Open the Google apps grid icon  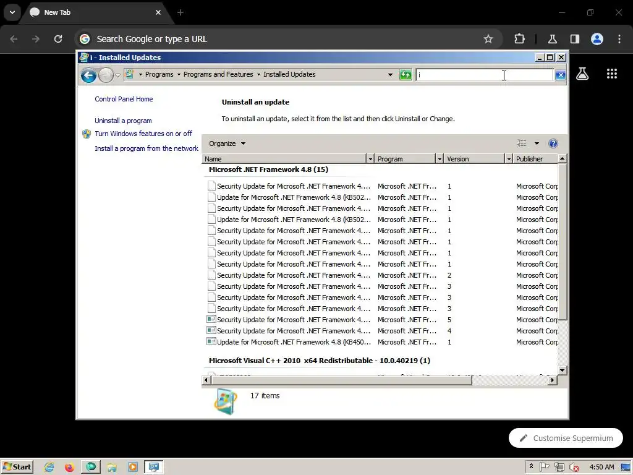tap(611, 74)
